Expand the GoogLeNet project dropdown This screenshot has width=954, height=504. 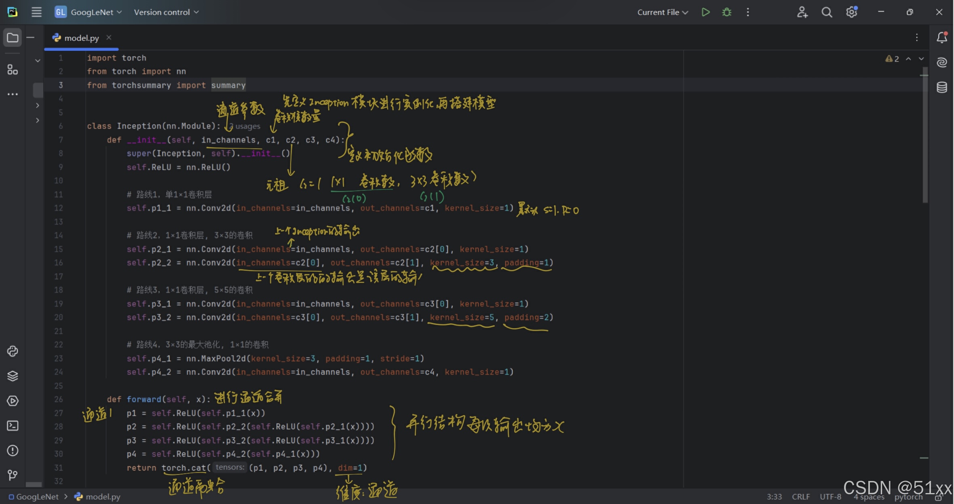pyautogui.click(x=92, y=12)
